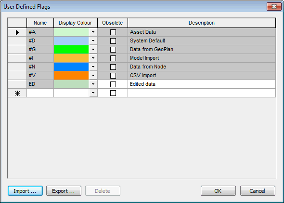Click the empty Name field in new row
Screen dimensions: 284x203
40,93
